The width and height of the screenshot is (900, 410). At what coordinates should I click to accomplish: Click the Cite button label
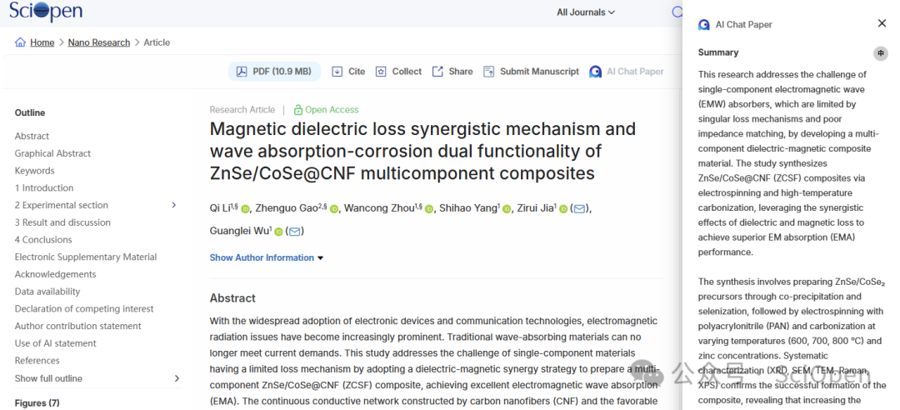tap(357, 71)
